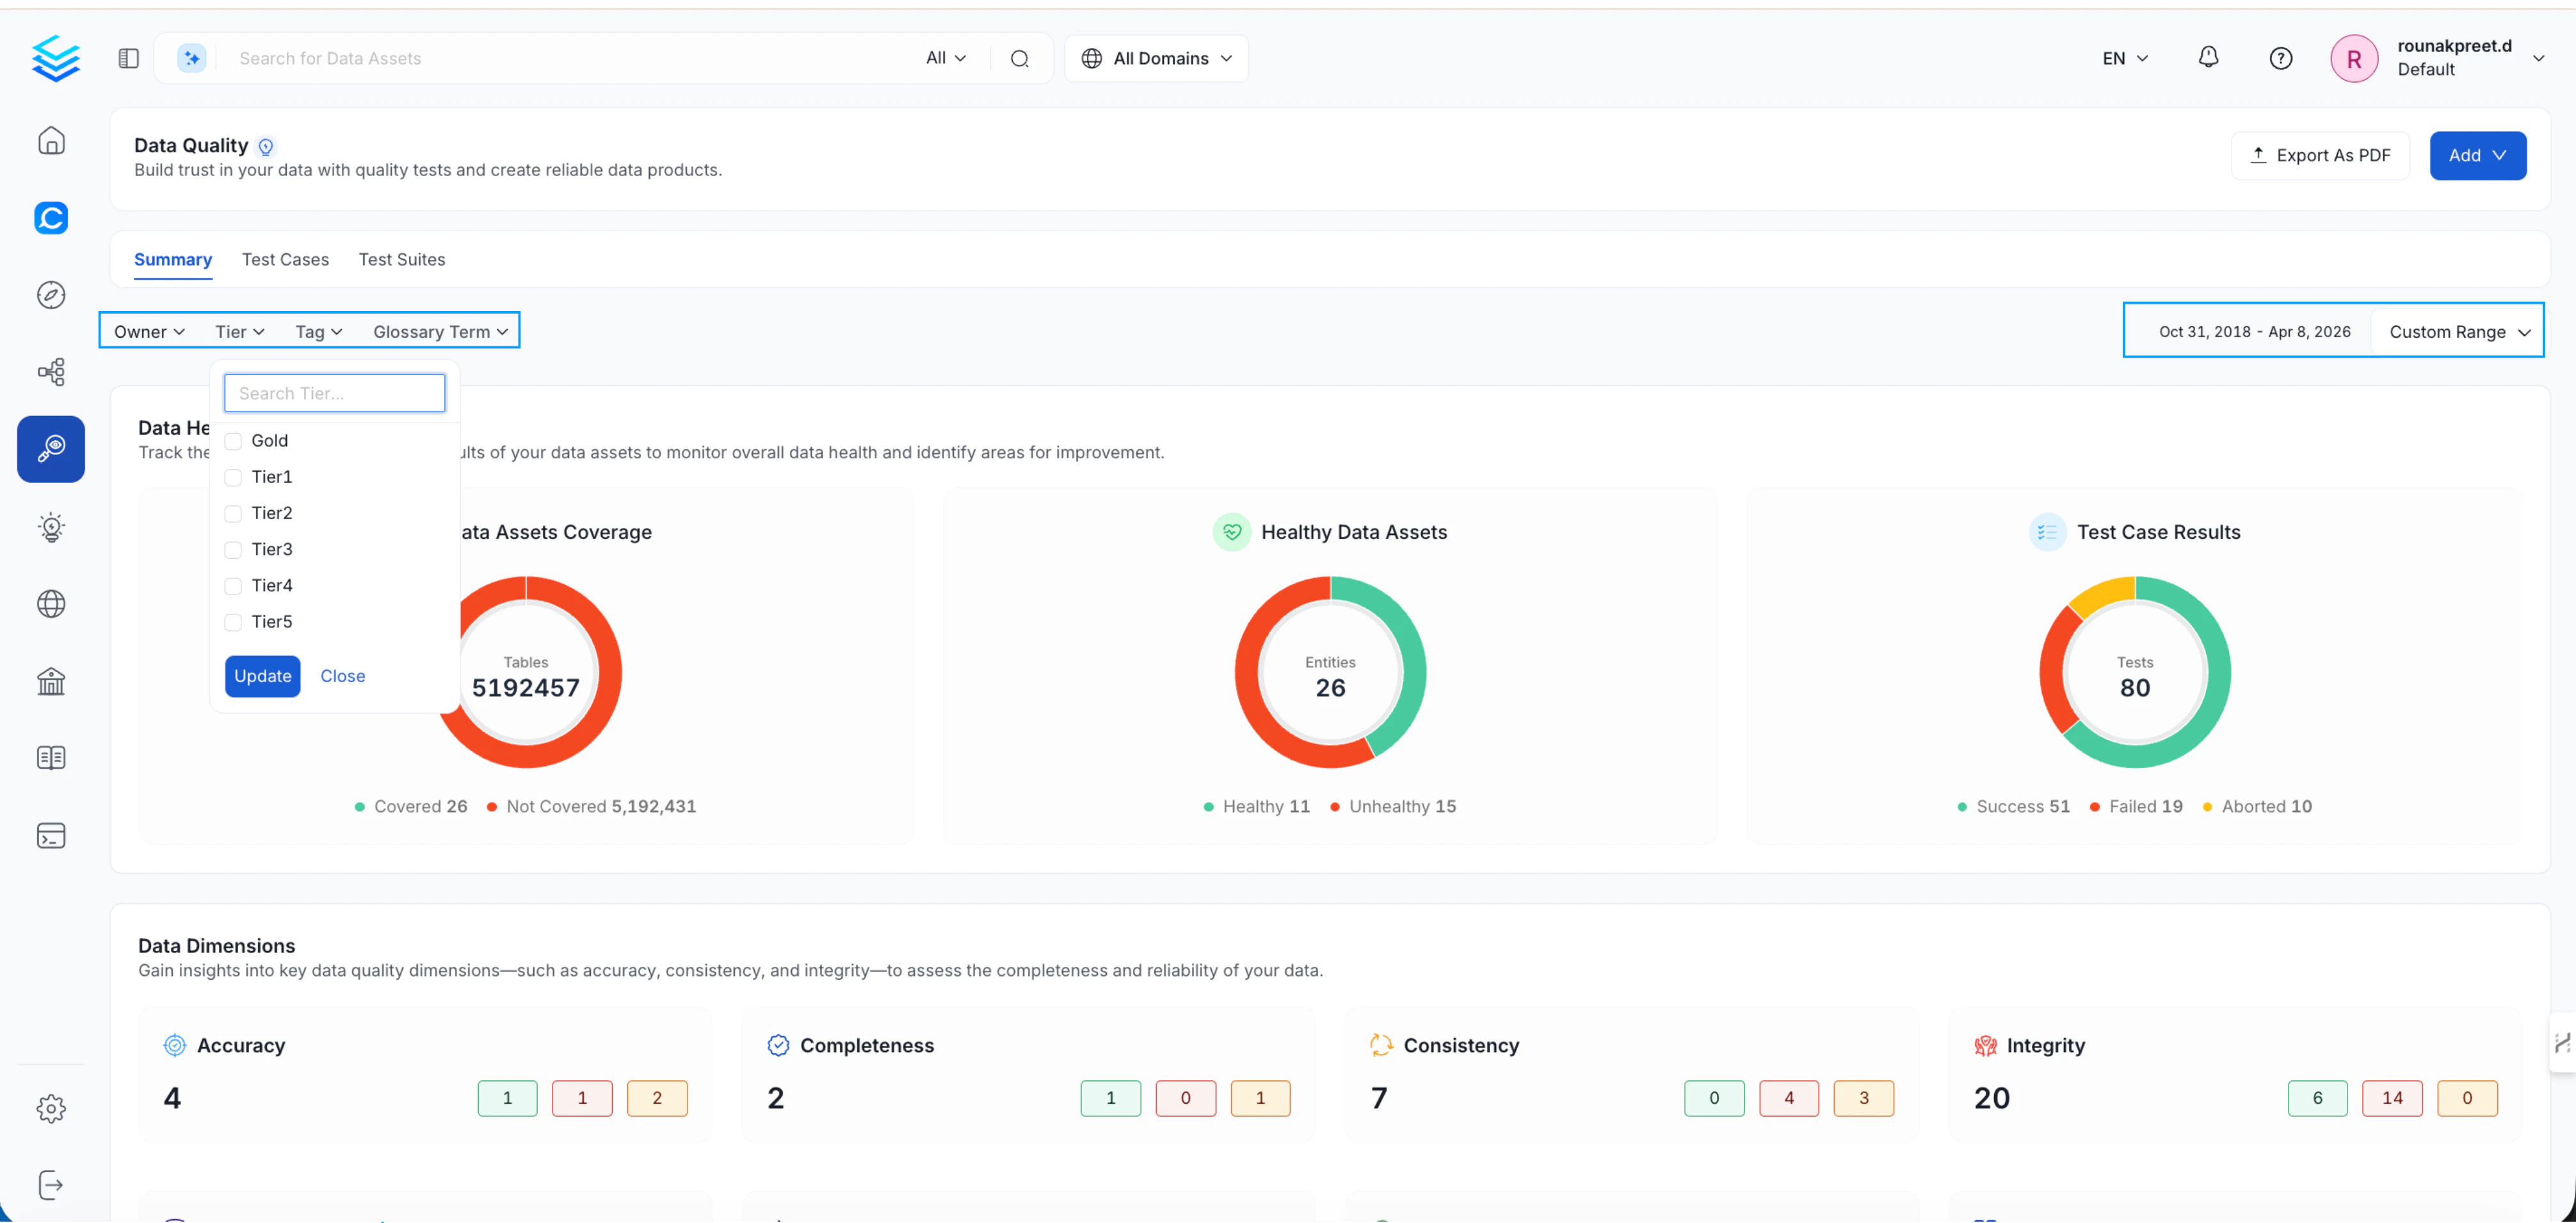Open the Insights lightbulb icon in sidebar
Viewport: 2576px width, 1223px height.
point(51,527)
